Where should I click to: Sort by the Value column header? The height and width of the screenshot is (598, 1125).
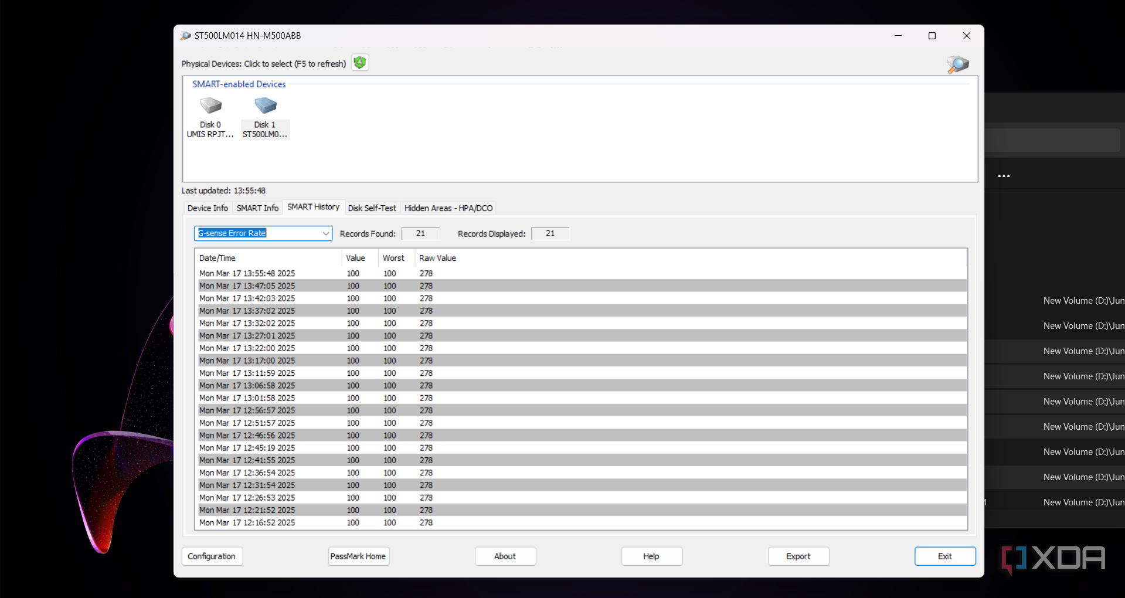359,258
